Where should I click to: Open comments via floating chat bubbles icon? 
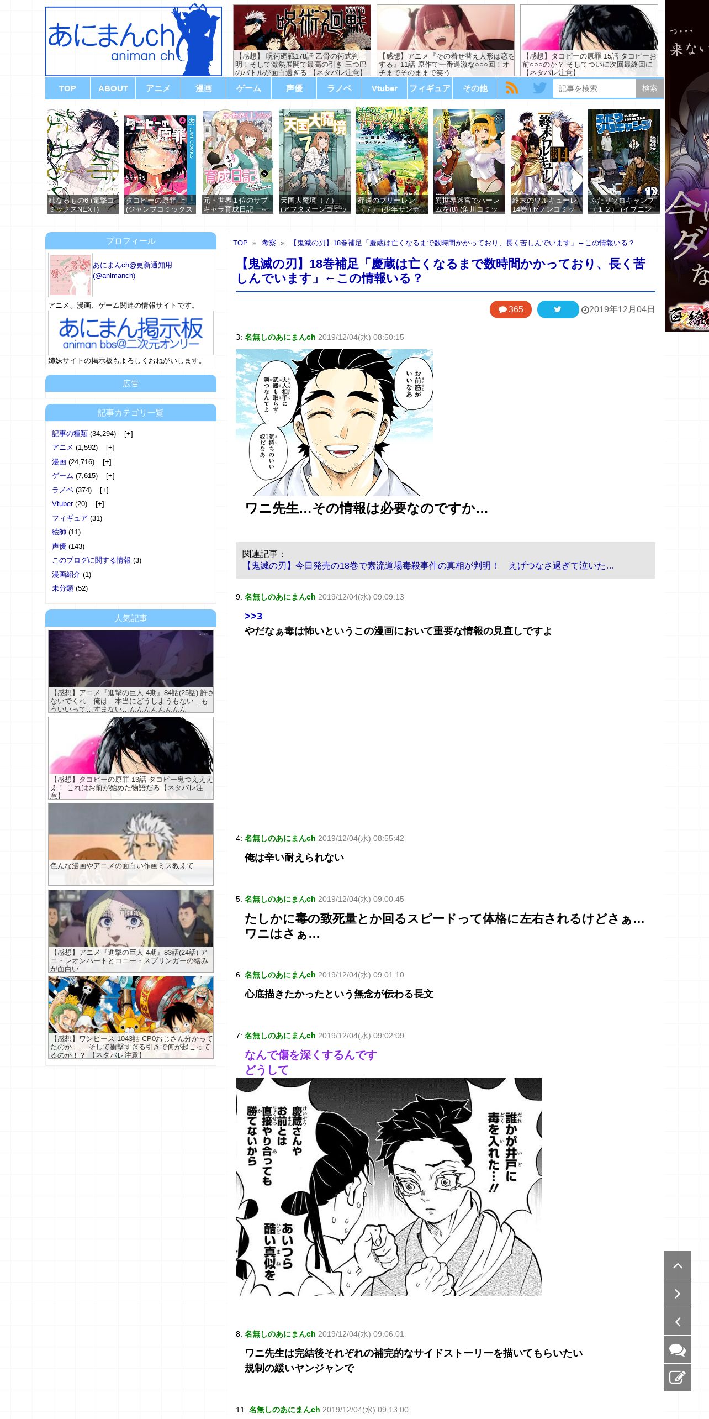pos(678,1349)
